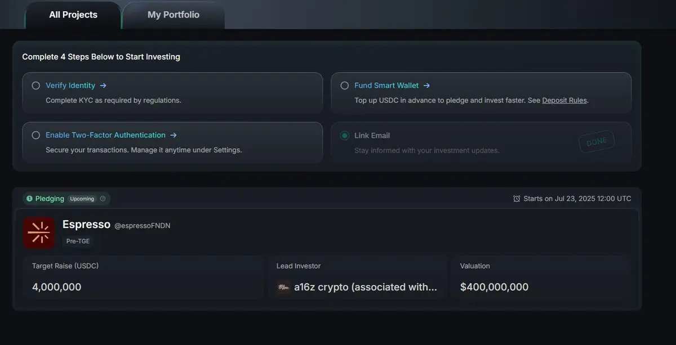Screen dimensions: 676x345
Task: Click the a16z crypto lead investor logo
Action: pyautogui.click(x=284, y=287)
